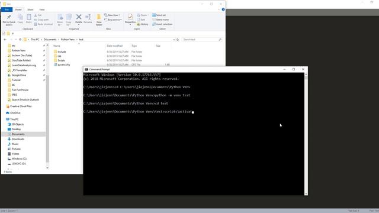
Task: Select Desktop in navigation pane
Action: [x=16, y=129]
